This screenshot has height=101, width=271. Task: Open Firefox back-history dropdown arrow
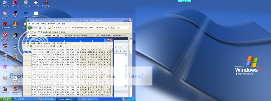(x=36, y=27)
